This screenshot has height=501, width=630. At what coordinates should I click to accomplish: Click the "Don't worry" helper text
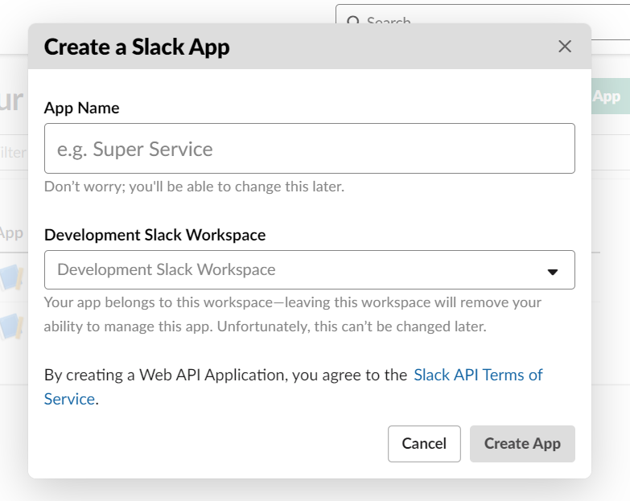click(194, 187)
